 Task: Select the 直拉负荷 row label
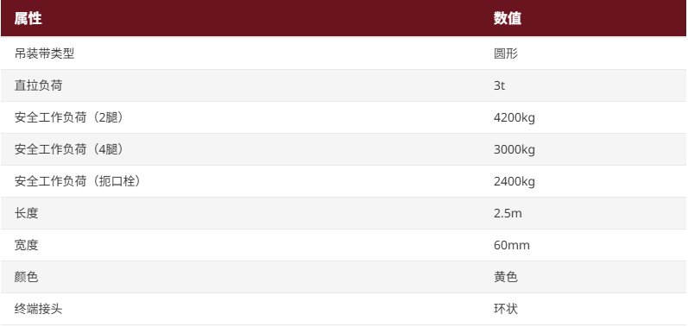click(39, 85)
